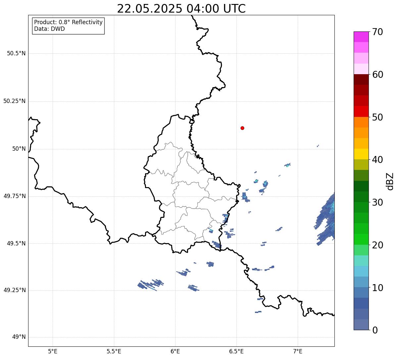Click the colorbar tick label 40
Screen dimensions: 398x358
pyautogui.click(x=377, y=160)
